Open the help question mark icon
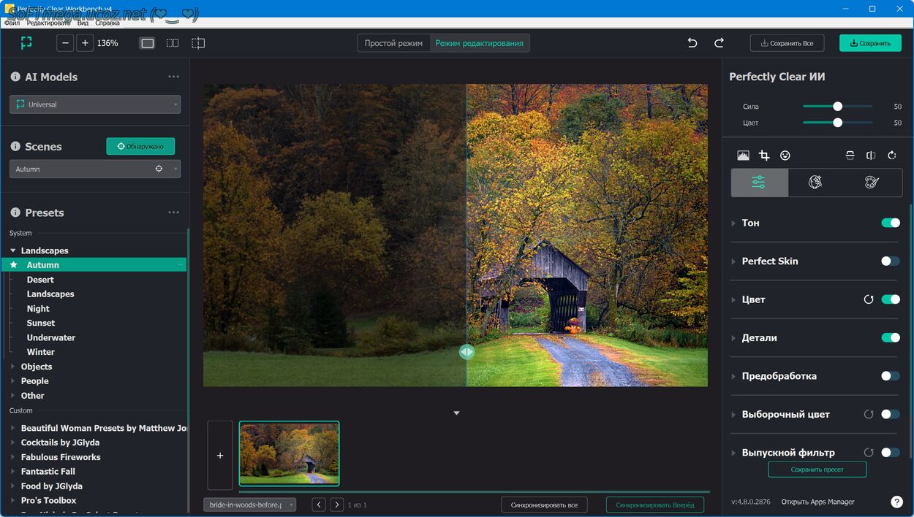Image resolution: width=914 pixels, height=517 pixels. pyautogui.click(x=896, y=502)
